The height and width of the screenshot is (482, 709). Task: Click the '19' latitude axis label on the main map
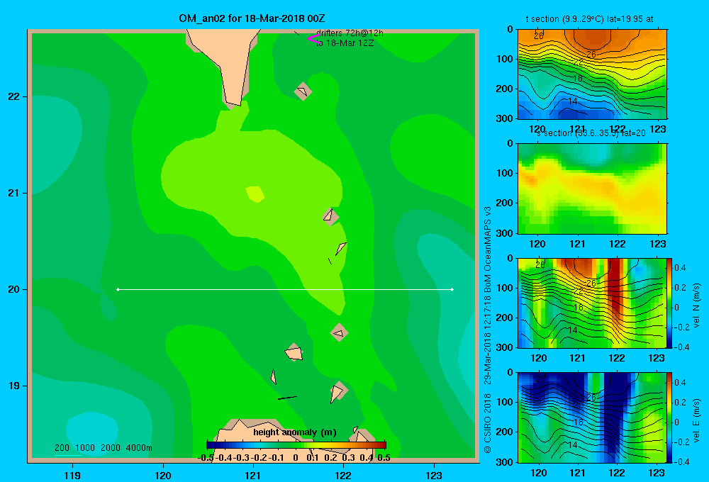coord(13,386)
